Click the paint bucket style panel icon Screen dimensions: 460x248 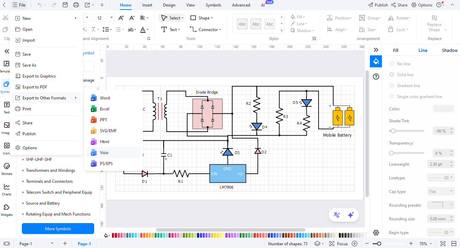[376, 61]
